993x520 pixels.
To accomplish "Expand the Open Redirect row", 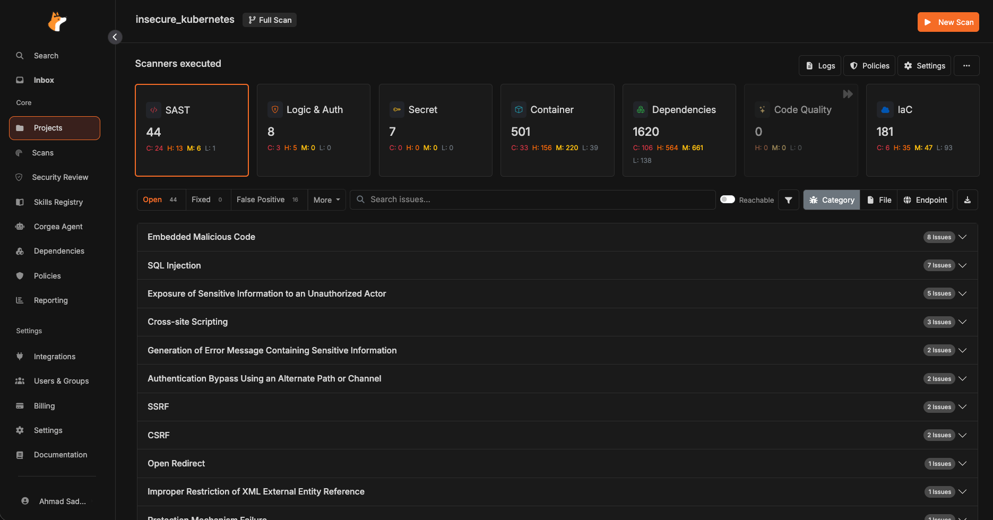I will 557,463.
